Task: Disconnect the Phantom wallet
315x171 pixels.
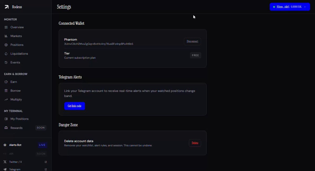Action: pos(192,42)
